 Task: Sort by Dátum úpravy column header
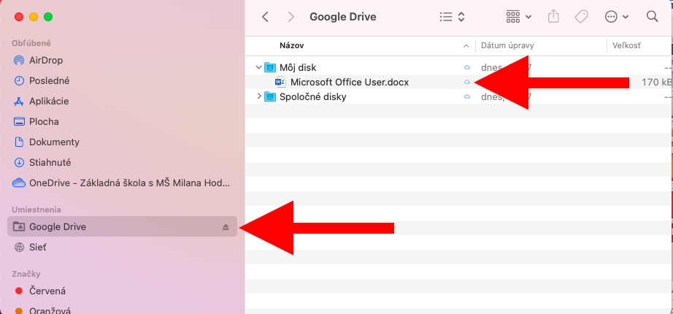(507, 45)
